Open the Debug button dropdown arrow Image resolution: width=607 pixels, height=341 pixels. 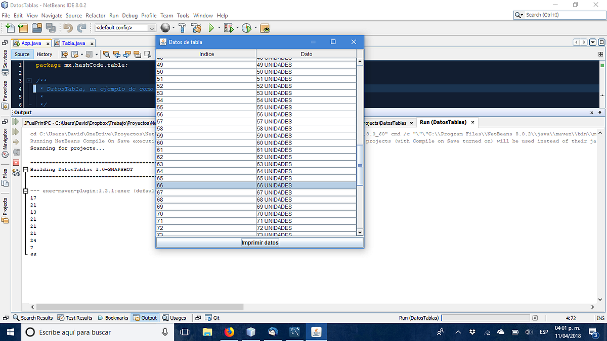pos(237,28)
